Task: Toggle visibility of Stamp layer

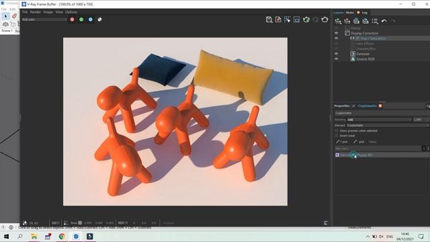Action: click(336, 28)
